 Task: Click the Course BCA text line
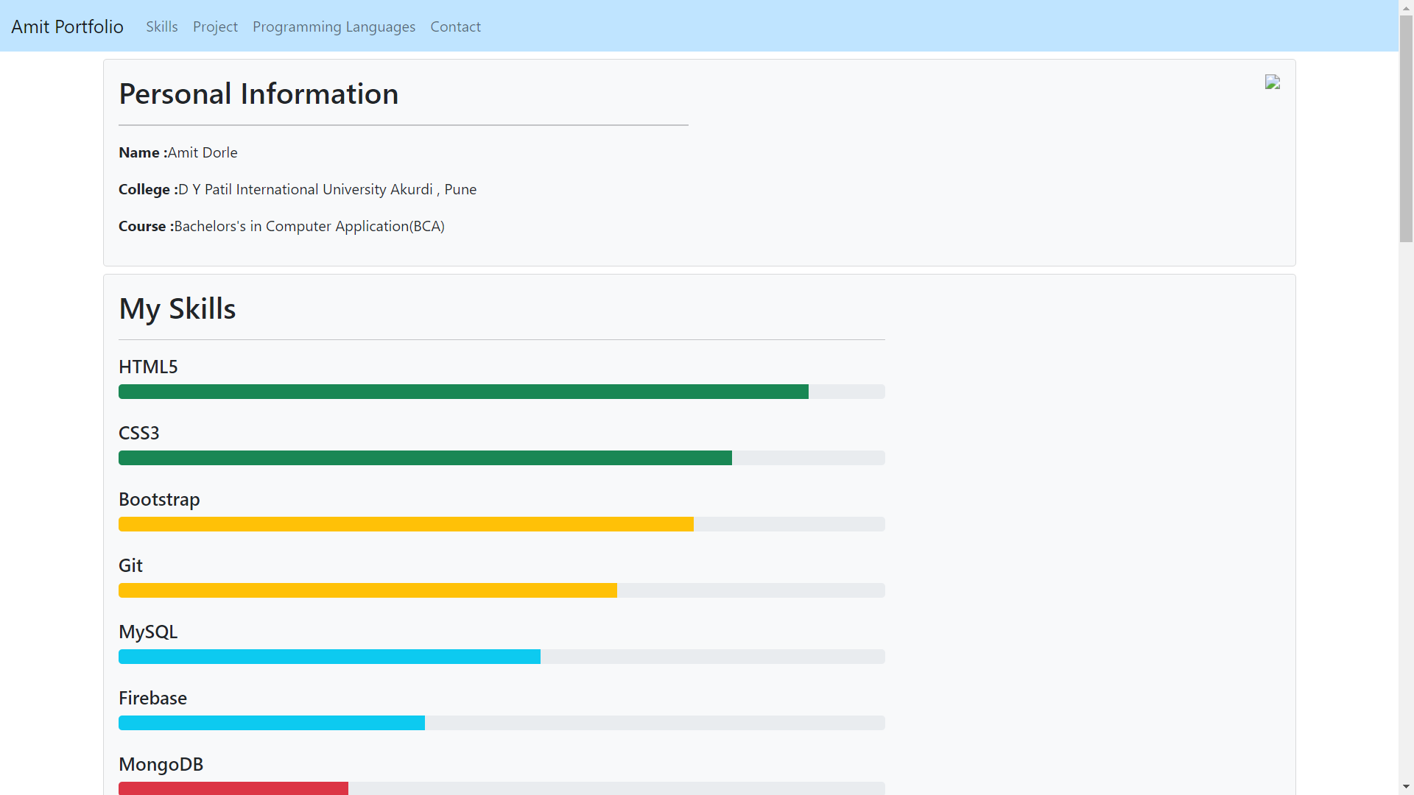281,226
